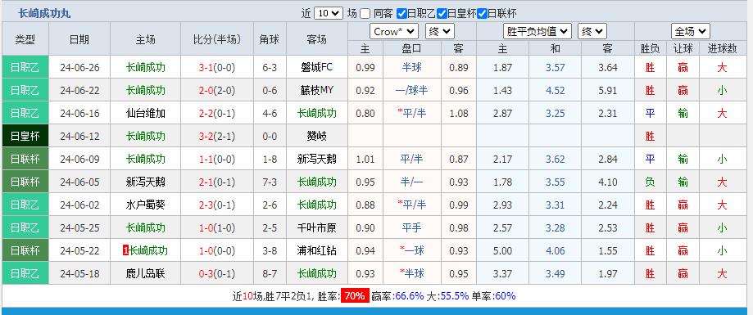
Task: Click the 66.6% 赢率 value
Action: click(x=409, y=296)
